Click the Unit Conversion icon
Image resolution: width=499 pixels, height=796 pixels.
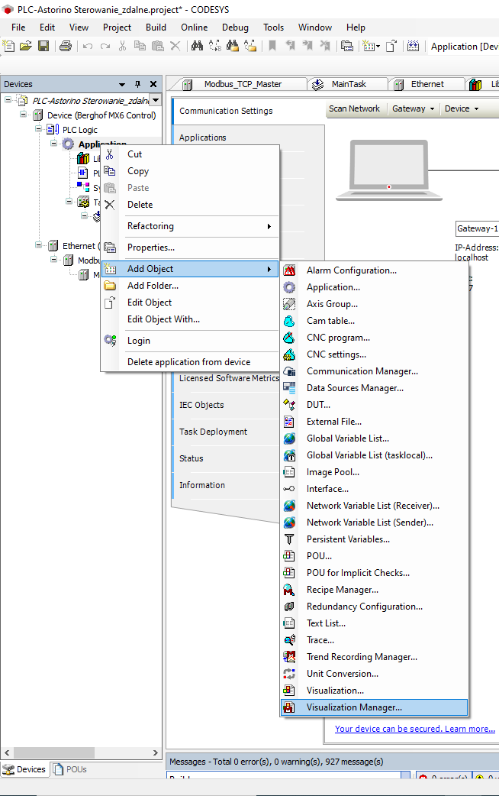point(289,674)
